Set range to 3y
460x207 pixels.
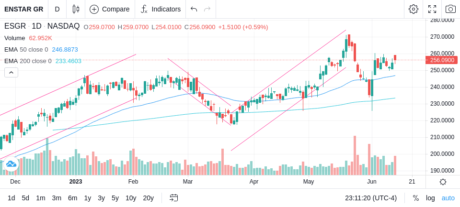(x=101, y=198)
